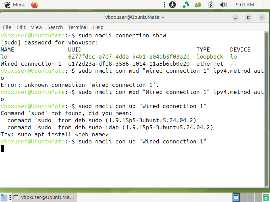Maximize the terminal window
The image size is (270, 202).
pos(249,18)
